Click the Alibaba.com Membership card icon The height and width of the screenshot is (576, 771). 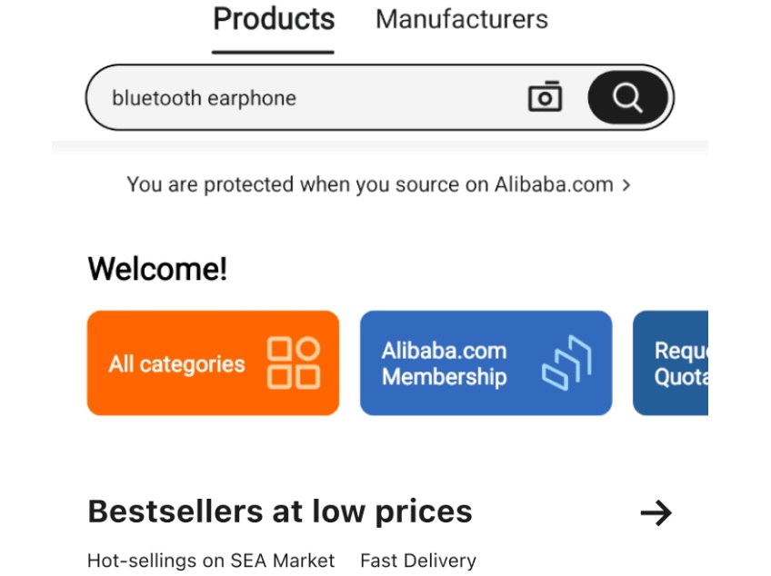566,363
